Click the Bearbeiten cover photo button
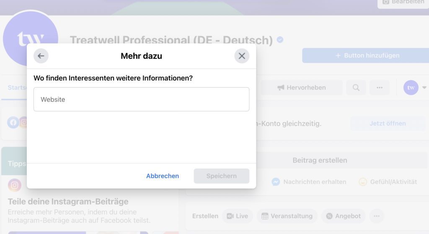The height and width of the screenshot is (234, 429). click(403, 2)
